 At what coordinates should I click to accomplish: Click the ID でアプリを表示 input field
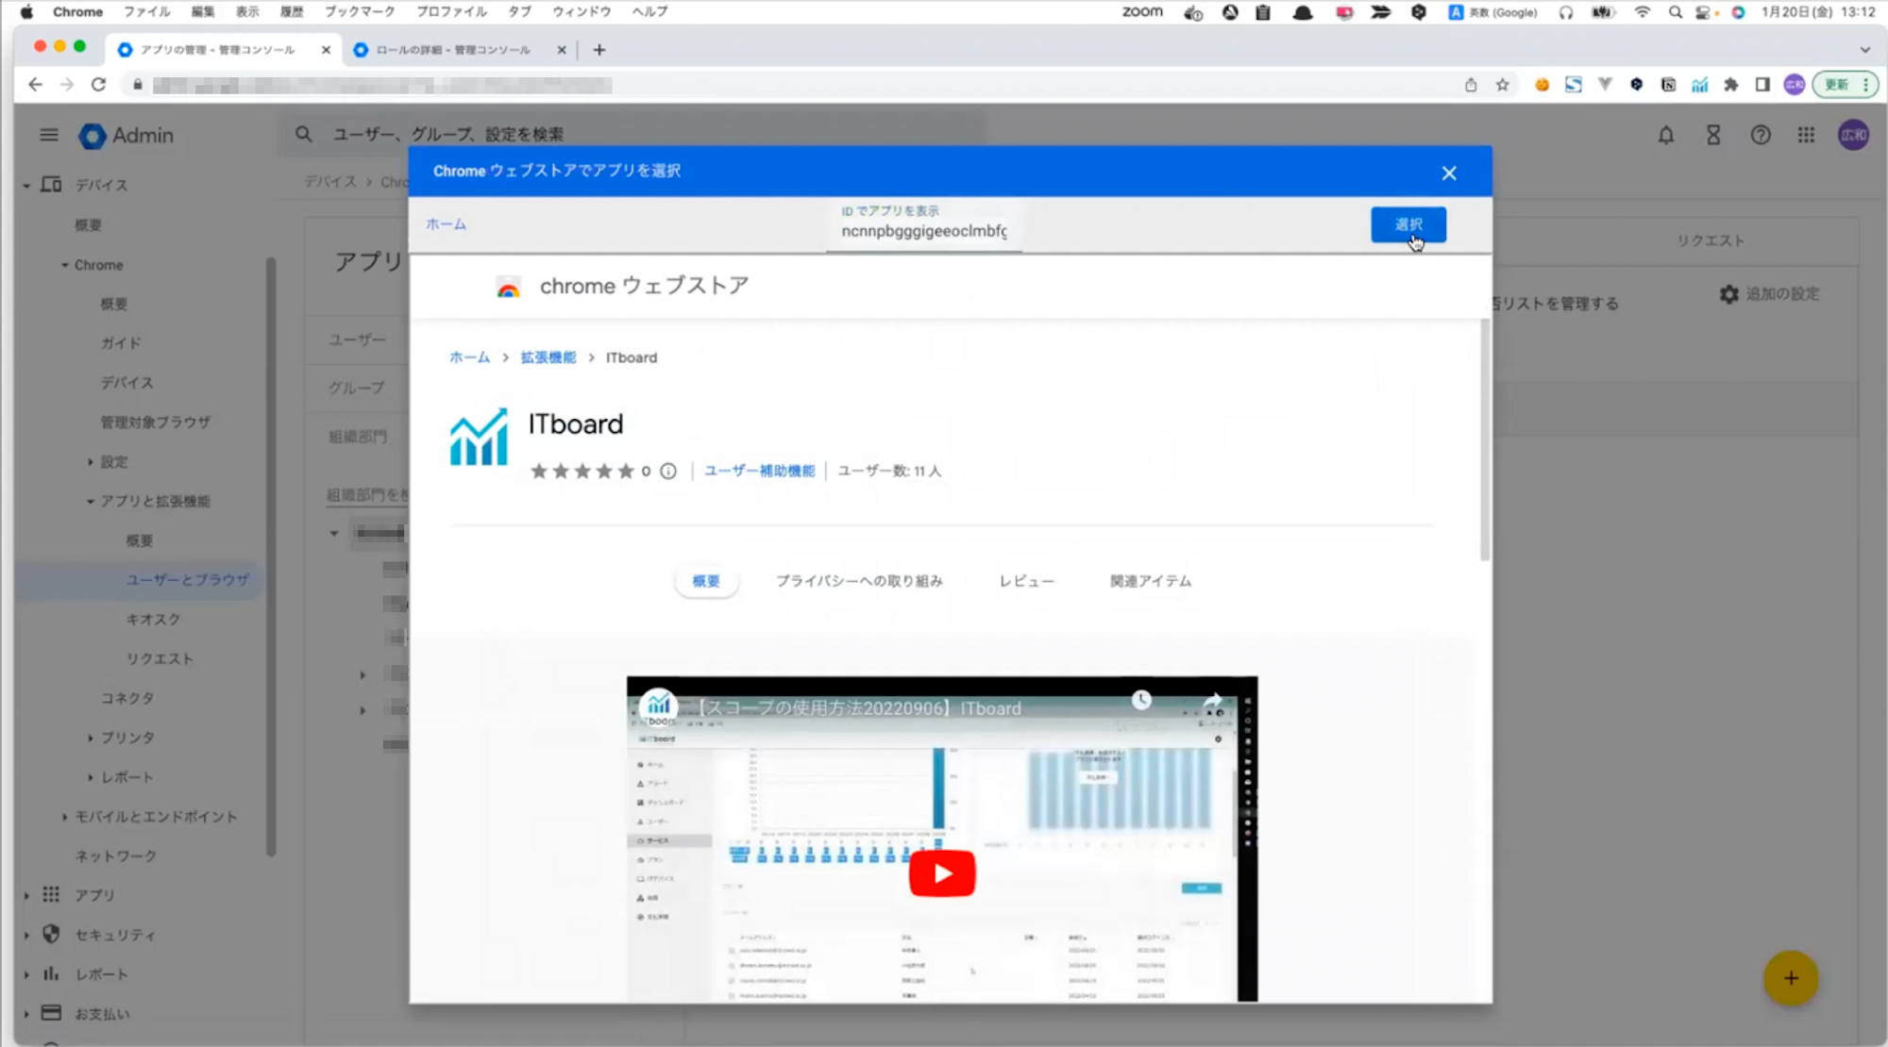coord(923,231)
